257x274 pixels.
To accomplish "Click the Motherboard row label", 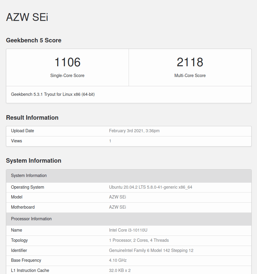I will tap(23, 207).
